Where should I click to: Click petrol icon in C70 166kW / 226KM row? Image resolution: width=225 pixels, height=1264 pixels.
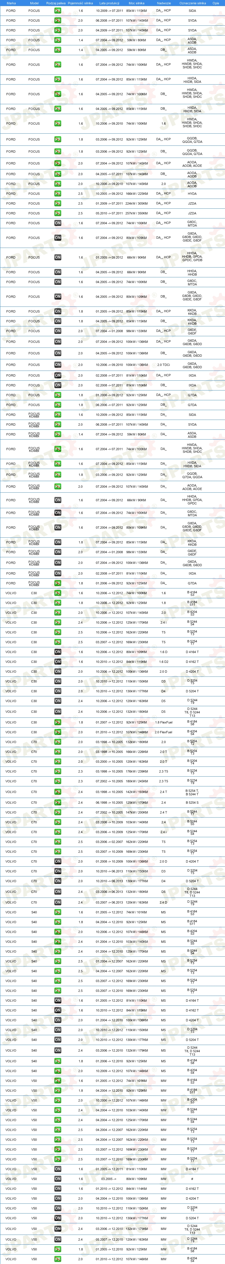coord(58,751)
